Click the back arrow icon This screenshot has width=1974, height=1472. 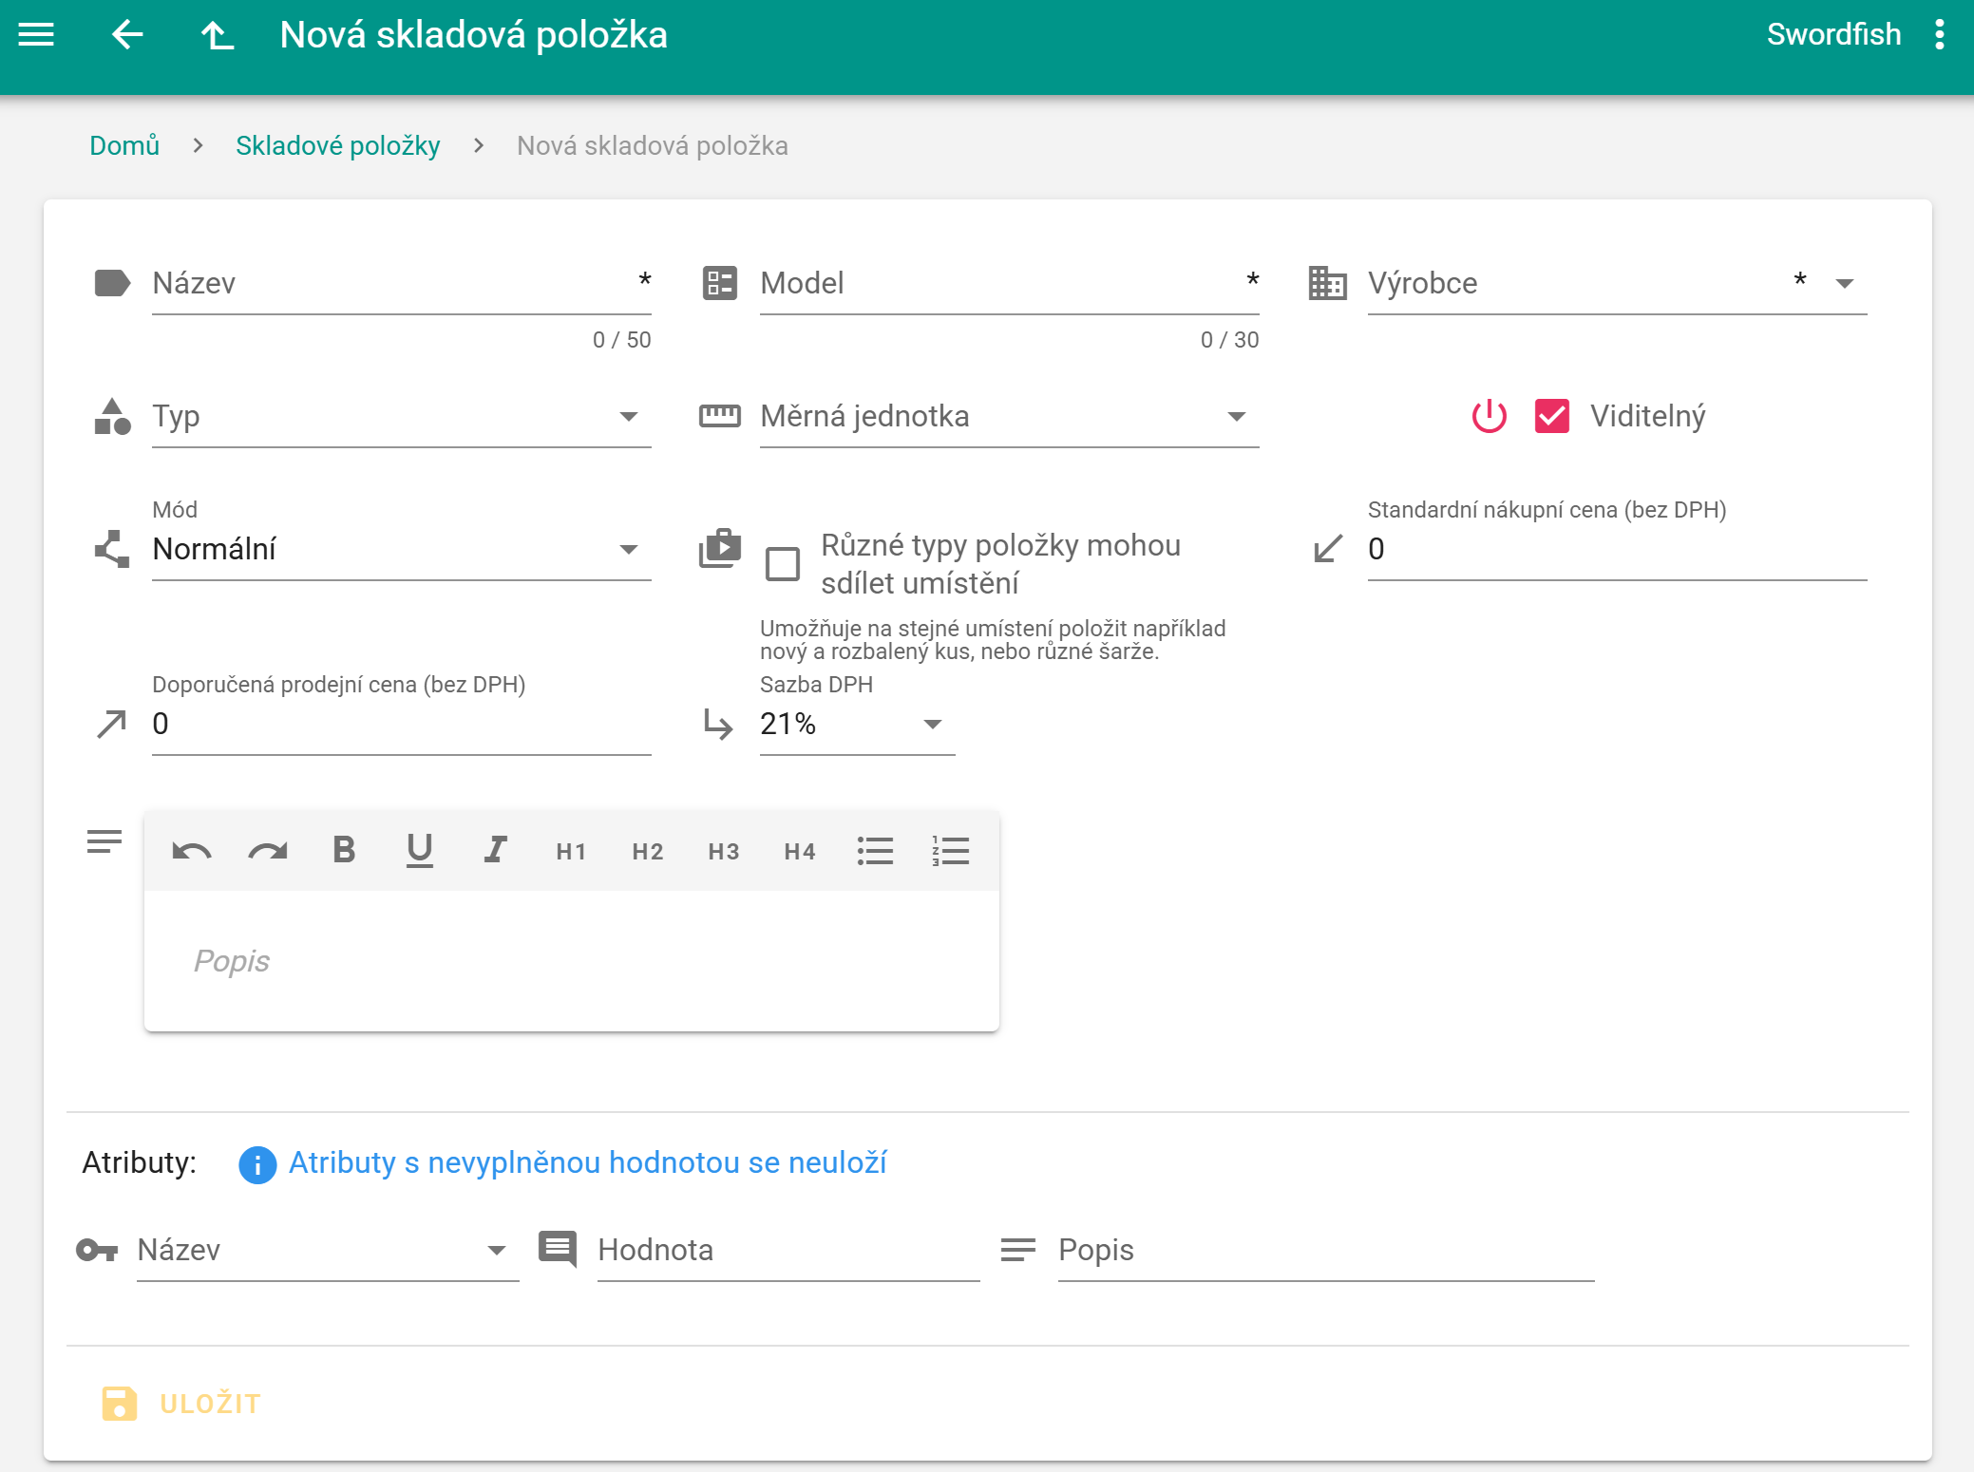[127, 35]
